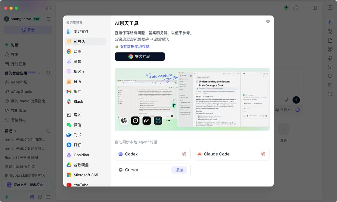Select the AI对话 settings item

pos(85,42)
